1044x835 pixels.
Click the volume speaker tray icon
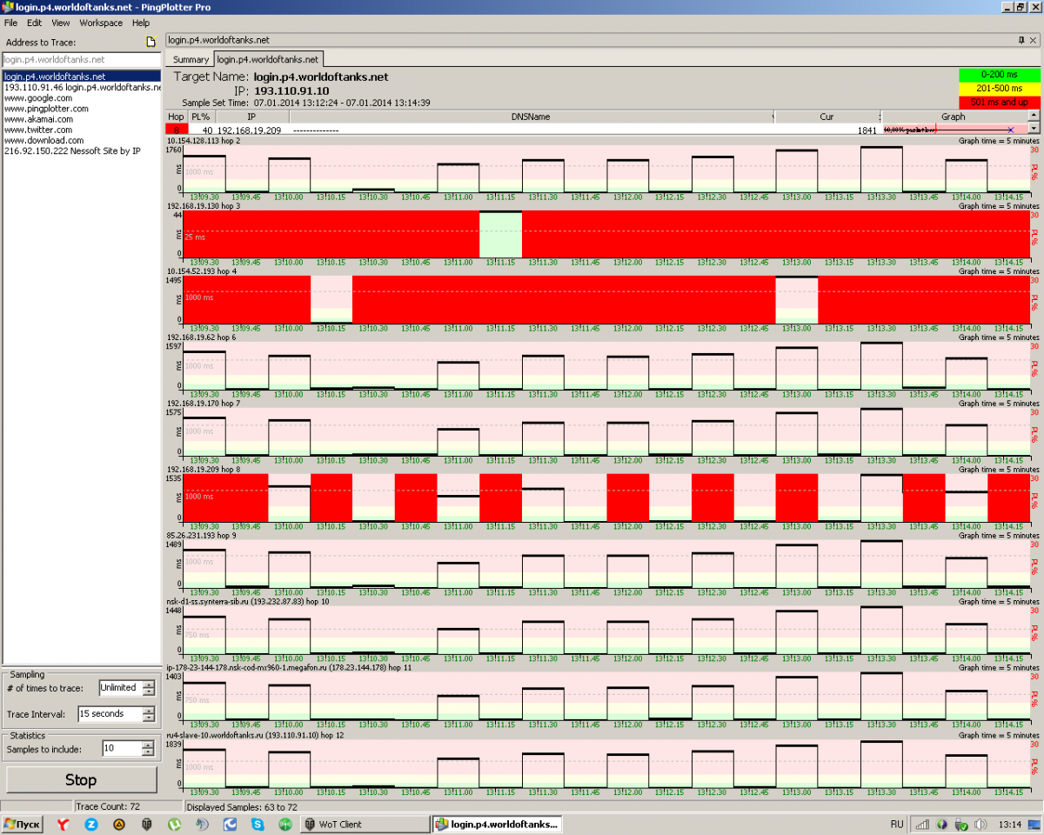(x=981, y=824)
